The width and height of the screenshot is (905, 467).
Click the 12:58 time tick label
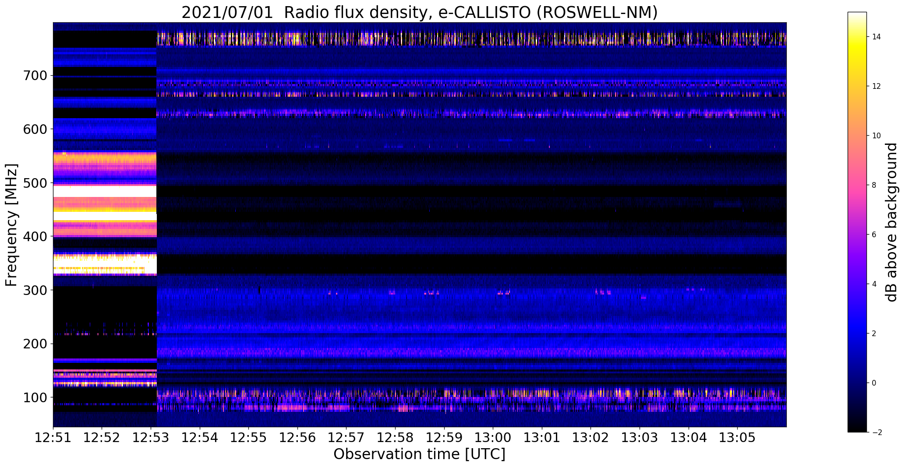click(396, 438)
